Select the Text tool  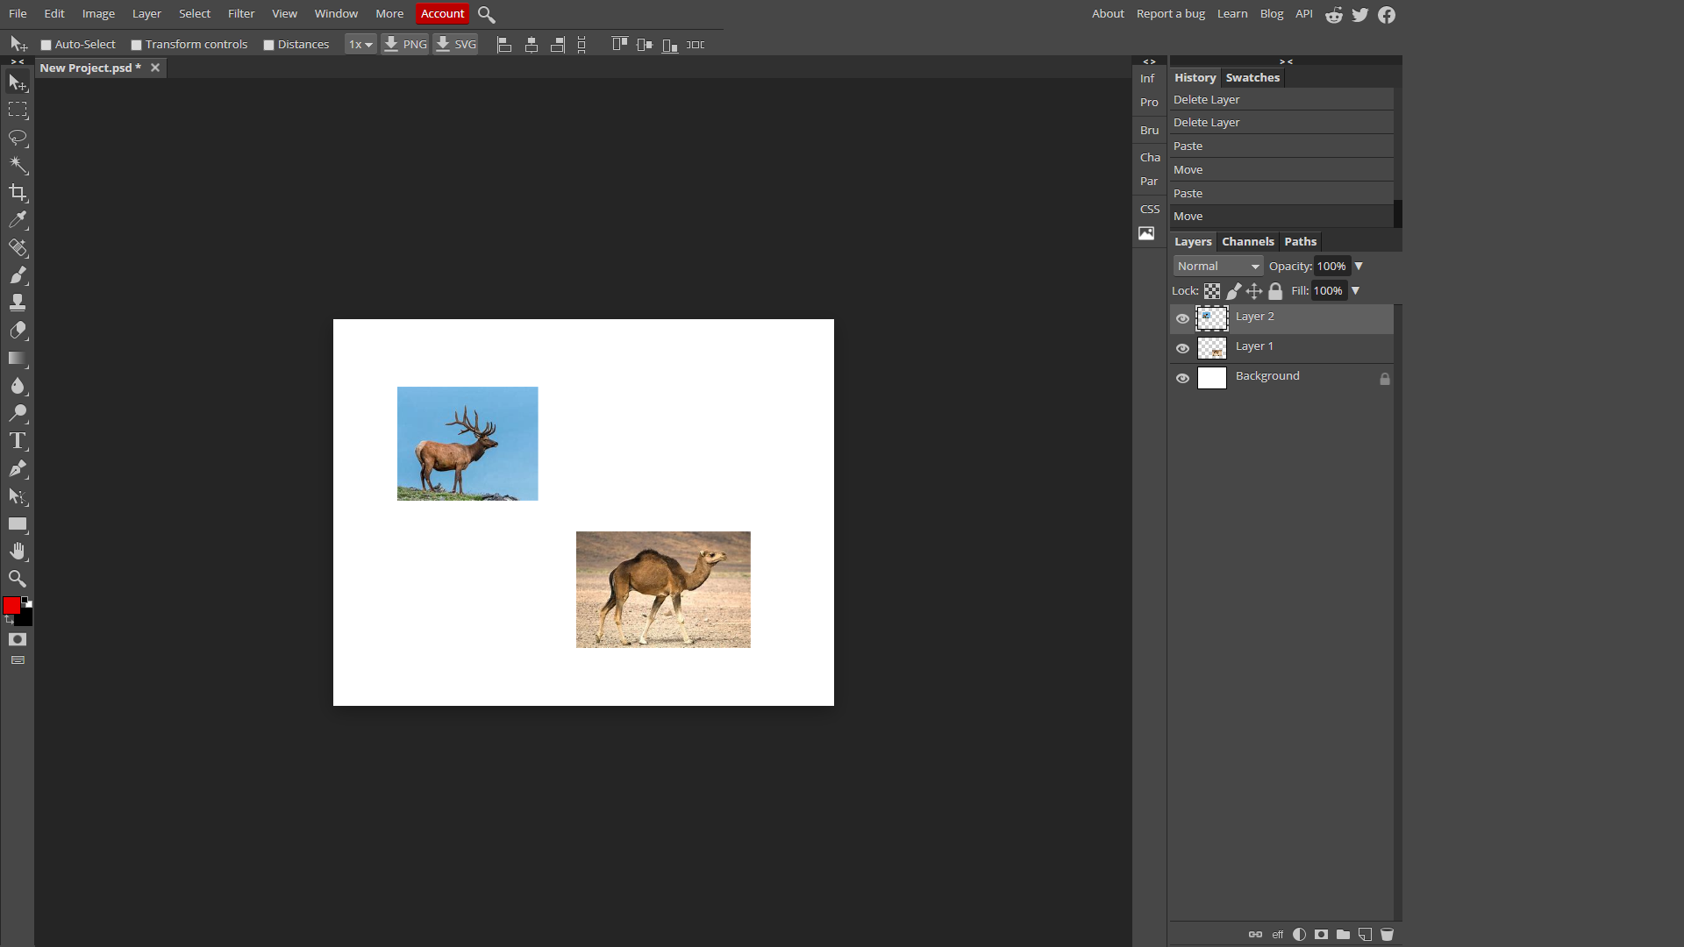coord(18,440)
